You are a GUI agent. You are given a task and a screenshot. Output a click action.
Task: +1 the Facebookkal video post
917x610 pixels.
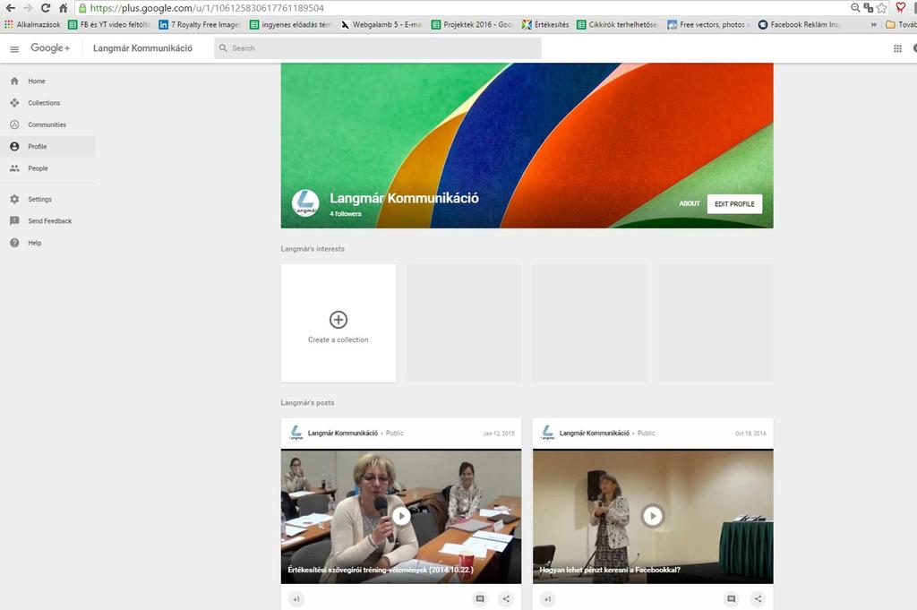click(548, 599)
